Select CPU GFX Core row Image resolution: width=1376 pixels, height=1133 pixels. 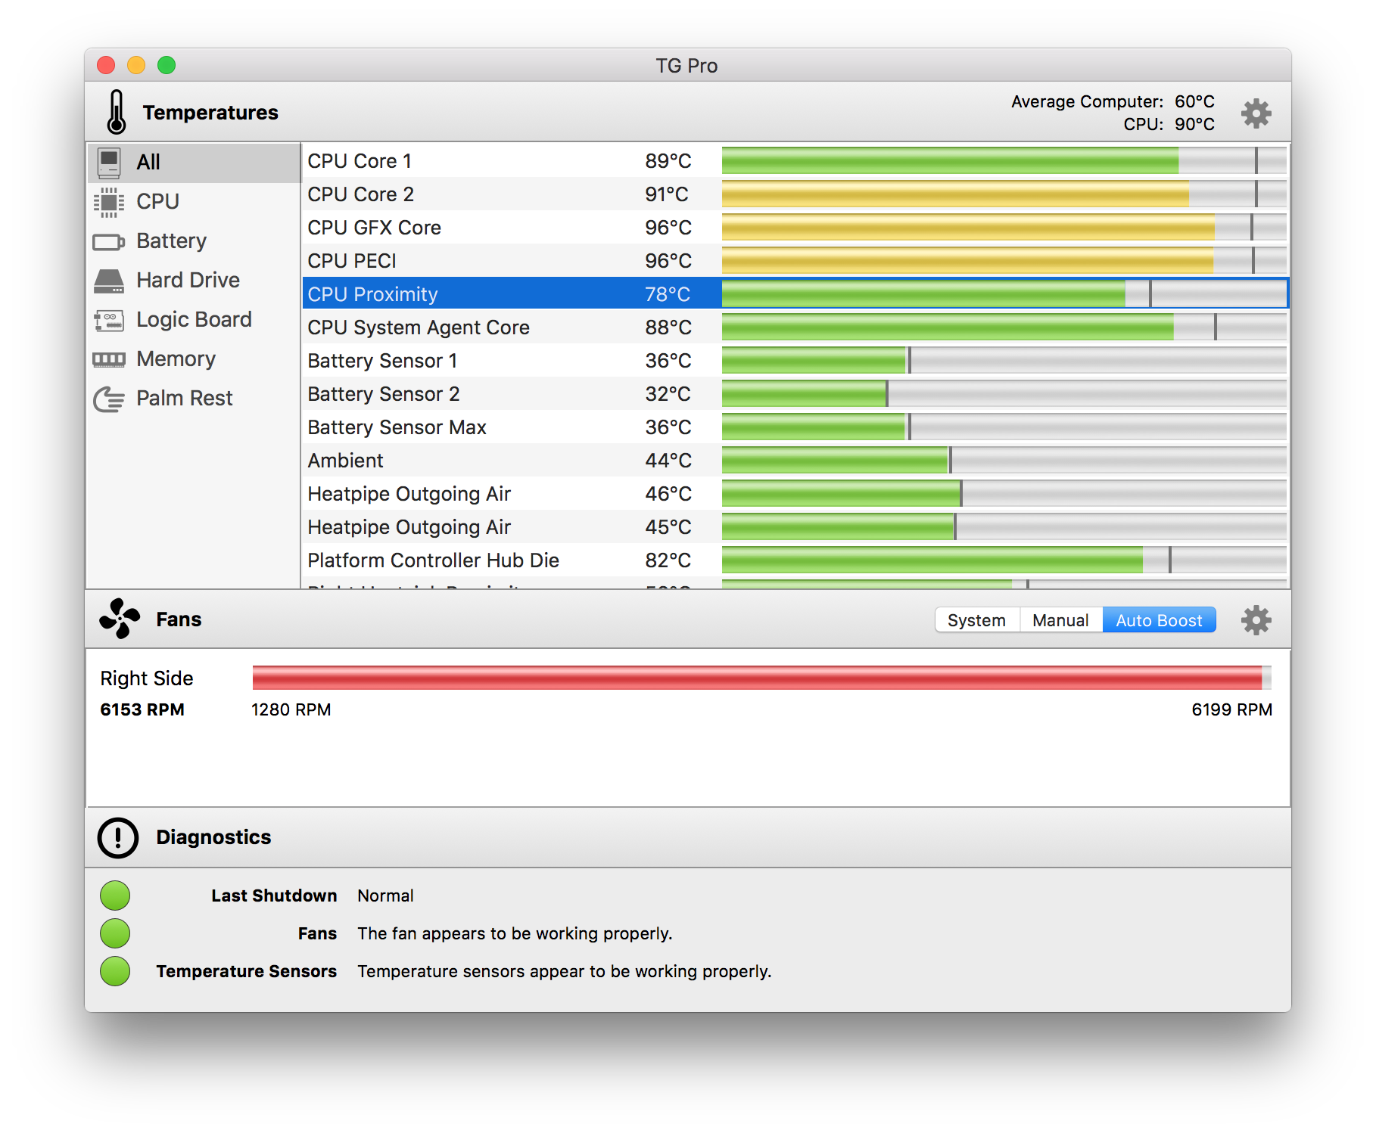click(795, 227)
